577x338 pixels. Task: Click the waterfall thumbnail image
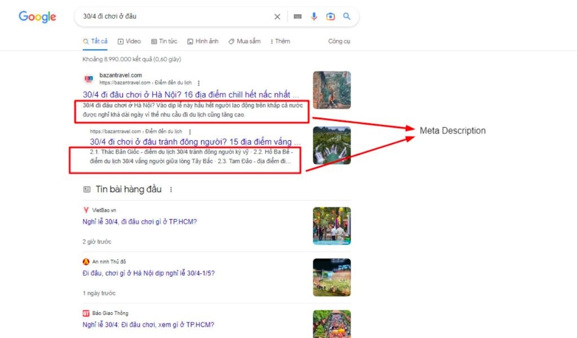331,145
